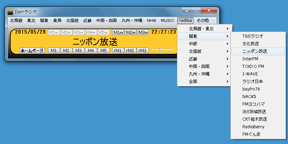Open the NHK menu
The image size is (288, 144).
click(x=152, y=20)
